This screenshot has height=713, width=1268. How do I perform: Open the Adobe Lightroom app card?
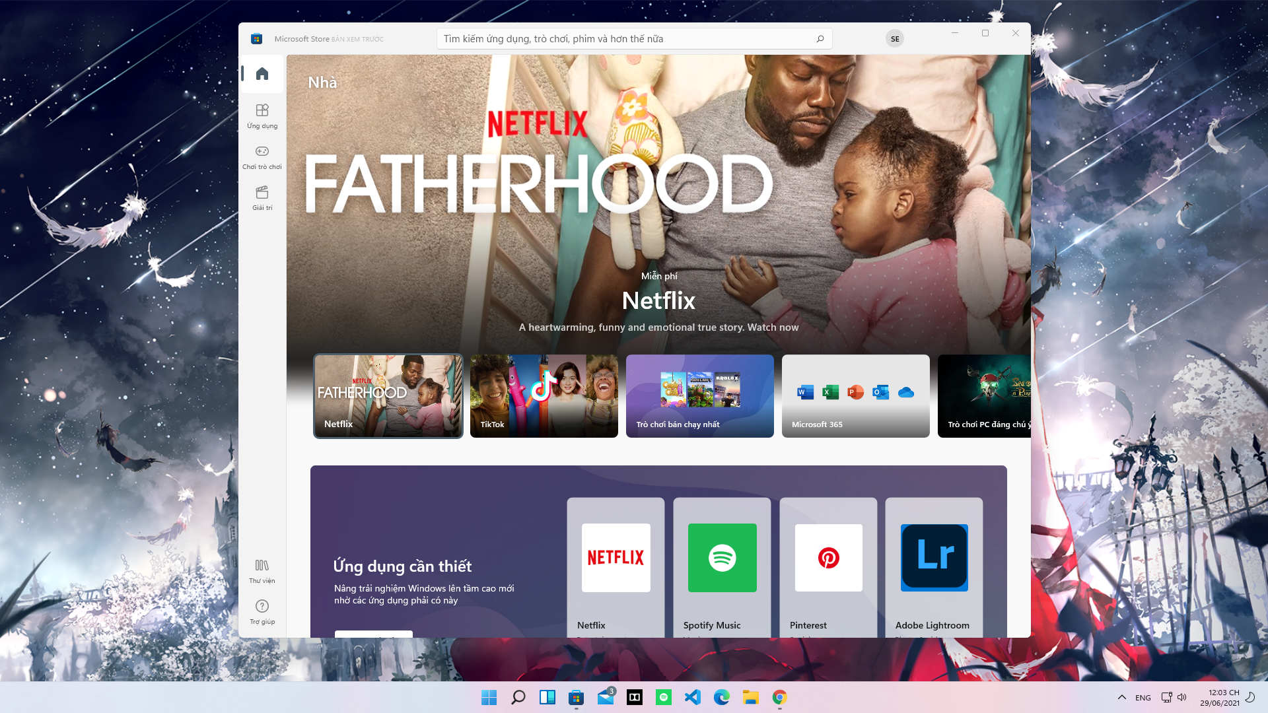pos(934,568)
